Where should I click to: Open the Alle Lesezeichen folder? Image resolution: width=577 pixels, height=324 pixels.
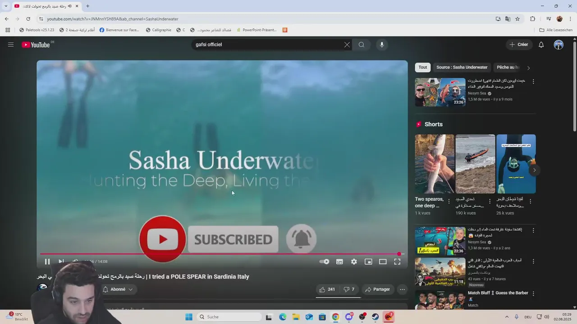(556, 30)
